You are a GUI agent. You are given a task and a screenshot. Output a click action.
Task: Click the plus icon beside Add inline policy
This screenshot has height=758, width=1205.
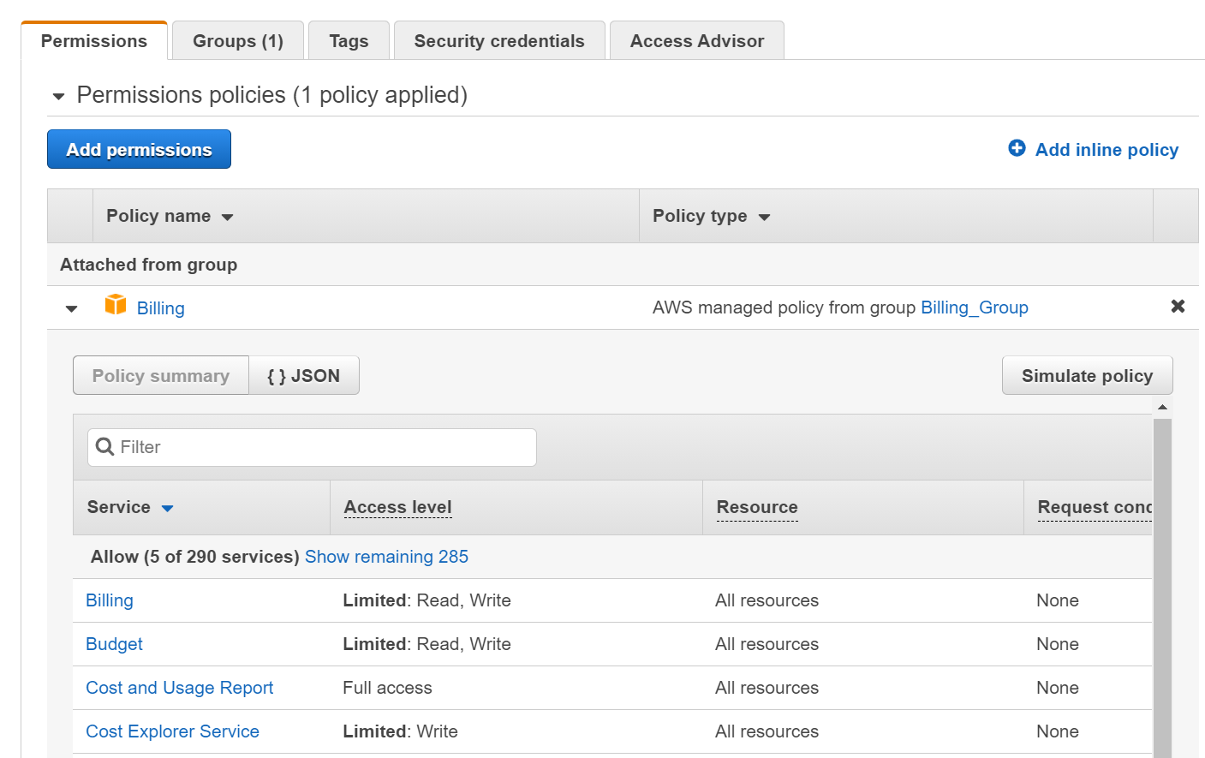1017,148
